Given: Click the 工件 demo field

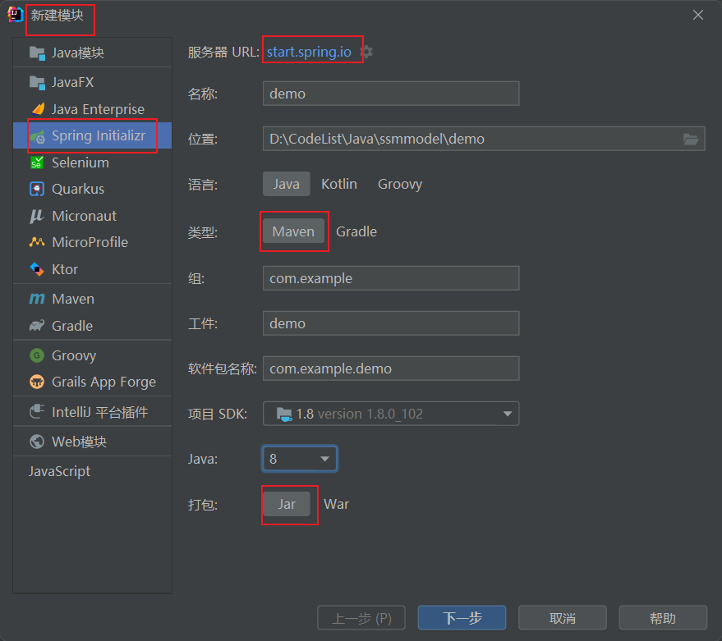Looking at the screenshot, I should [x=391, y=323].
